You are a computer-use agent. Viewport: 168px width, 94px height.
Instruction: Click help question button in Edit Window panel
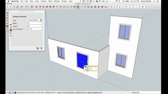click(41, 48)
